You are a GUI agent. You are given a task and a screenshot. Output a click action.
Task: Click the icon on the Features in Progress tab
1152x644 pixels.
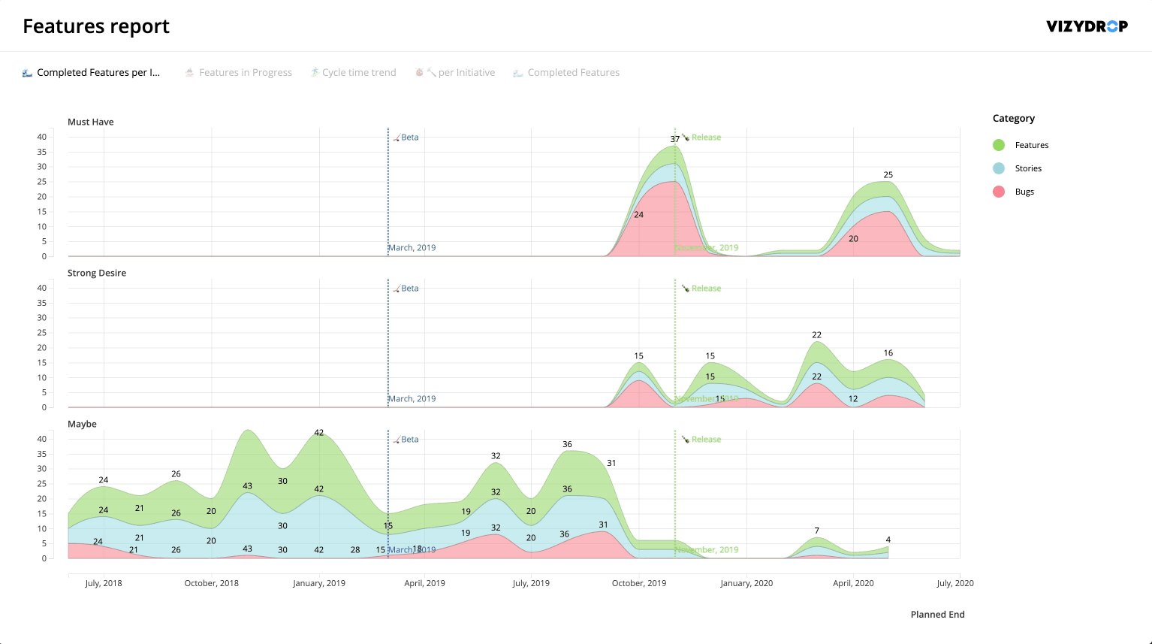click(189, 71)
